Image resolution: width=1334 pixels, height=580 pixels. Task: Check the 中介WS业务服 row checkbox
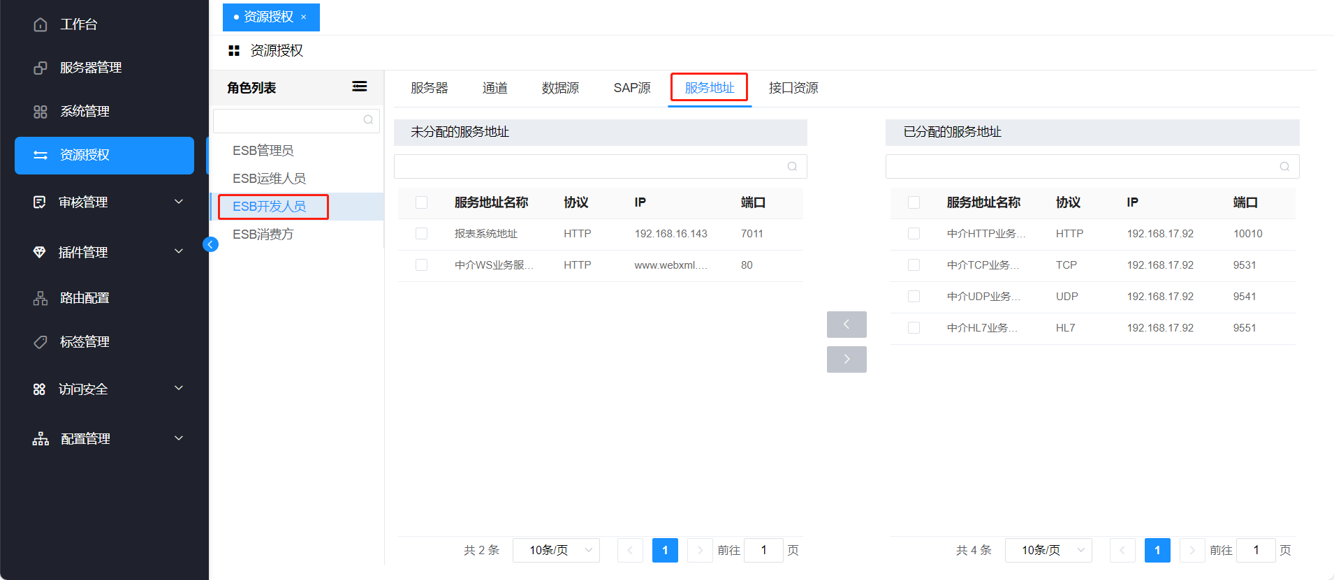pos(421,265)
